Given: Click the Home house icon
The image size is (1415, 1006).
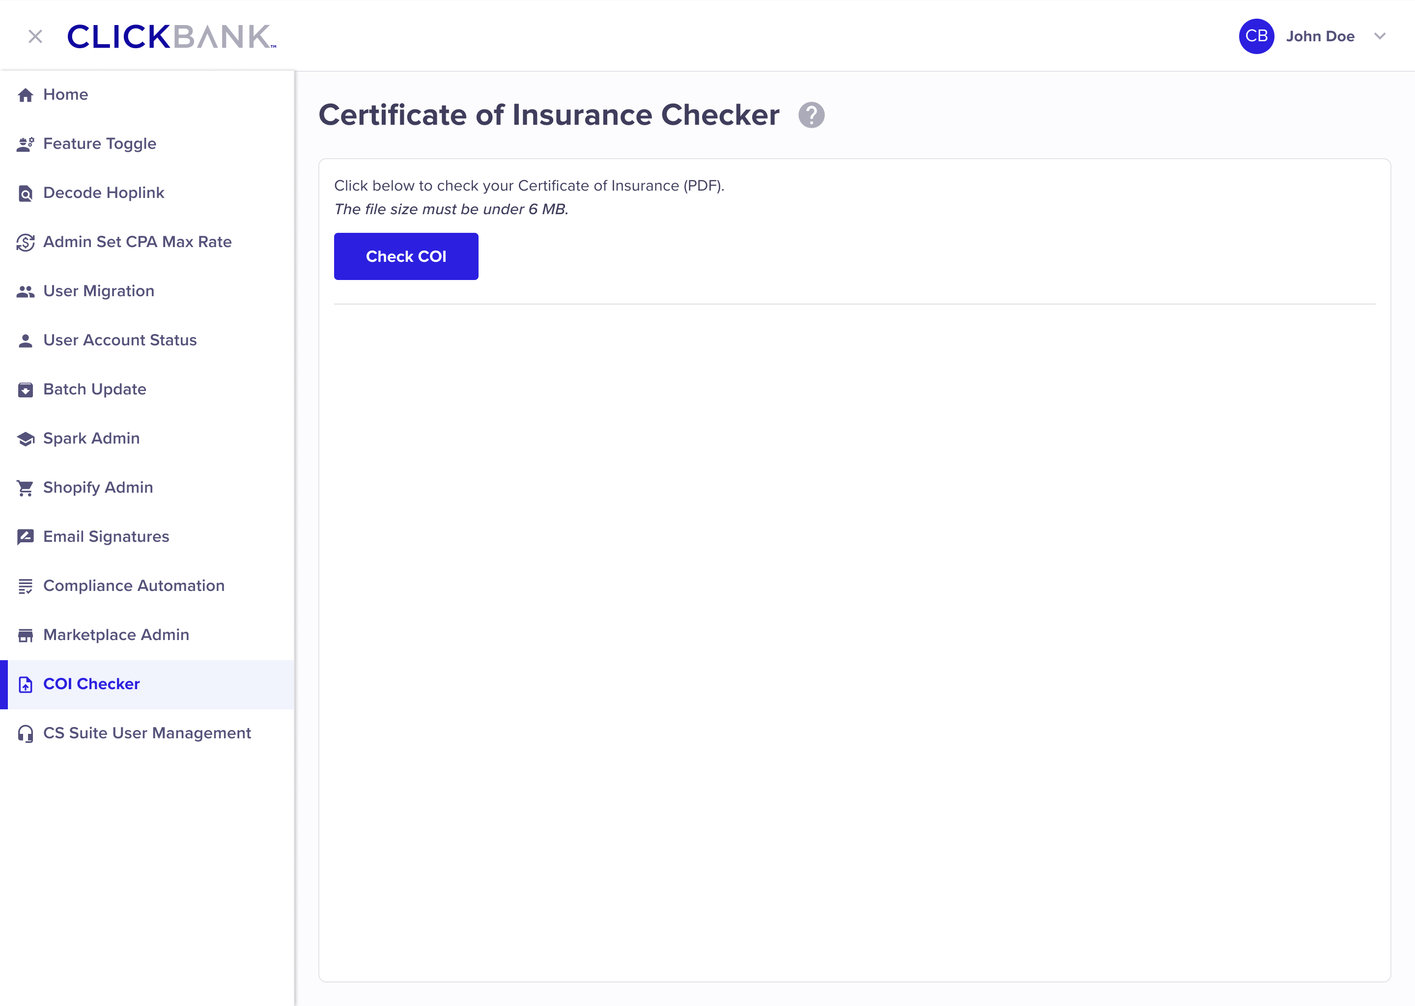Looking at the screenshot, I should click(x=26, y=95).
